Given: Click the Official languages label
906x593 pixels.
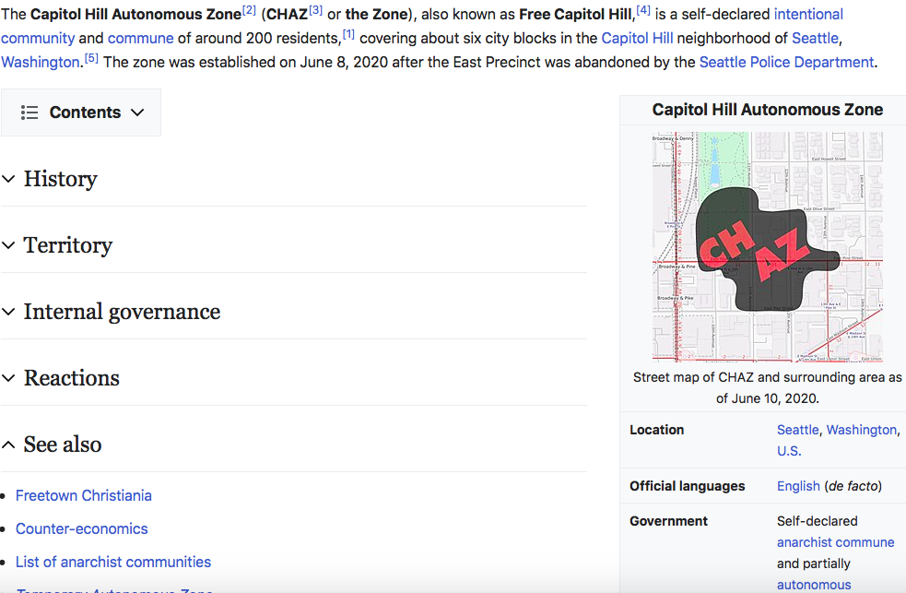Looking at the screenshot, I should pos(687,486).
